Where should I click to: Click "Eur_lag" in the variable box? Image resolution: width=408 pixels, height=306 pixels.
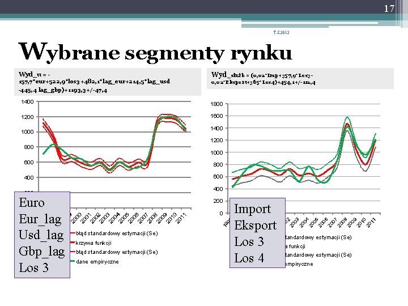click(40, 219)
